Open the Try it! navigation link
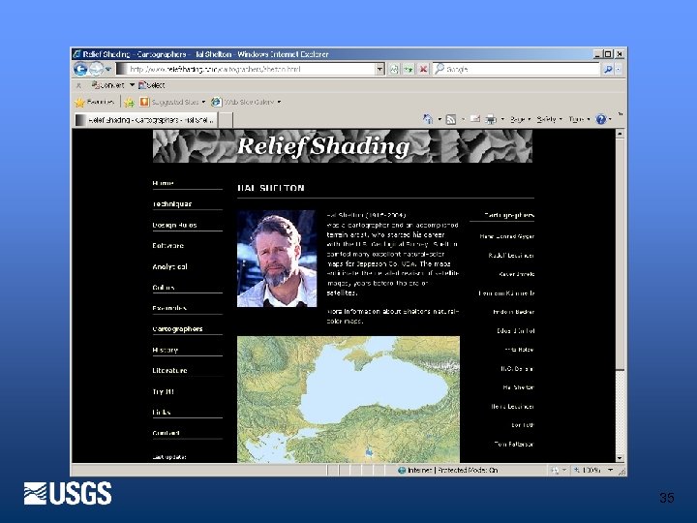The height and width of the screenshot is (523, 697). [163, 392]
